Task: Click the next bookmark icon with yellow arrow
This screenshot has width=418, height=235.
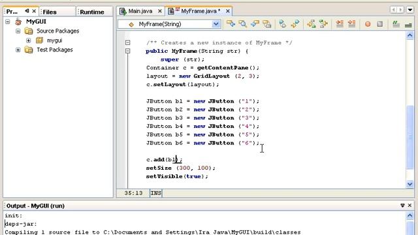Action: point(295,24)
